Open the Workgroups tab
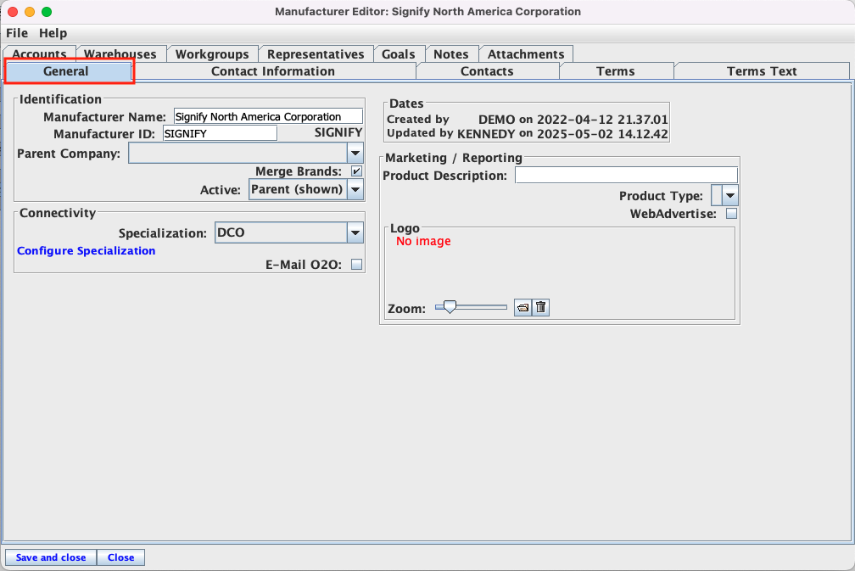Screen dimensions: 855x571 point(212,54)
